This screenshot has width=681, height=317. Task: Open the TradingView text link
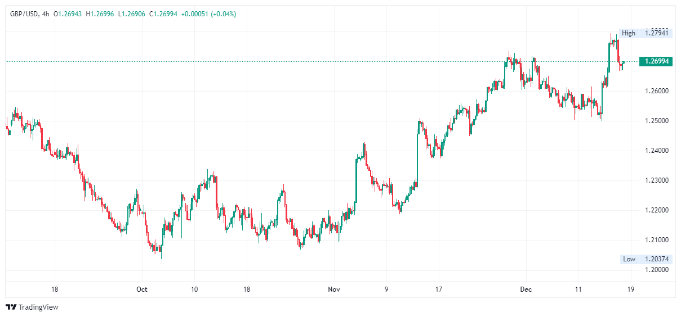[38, 307]
